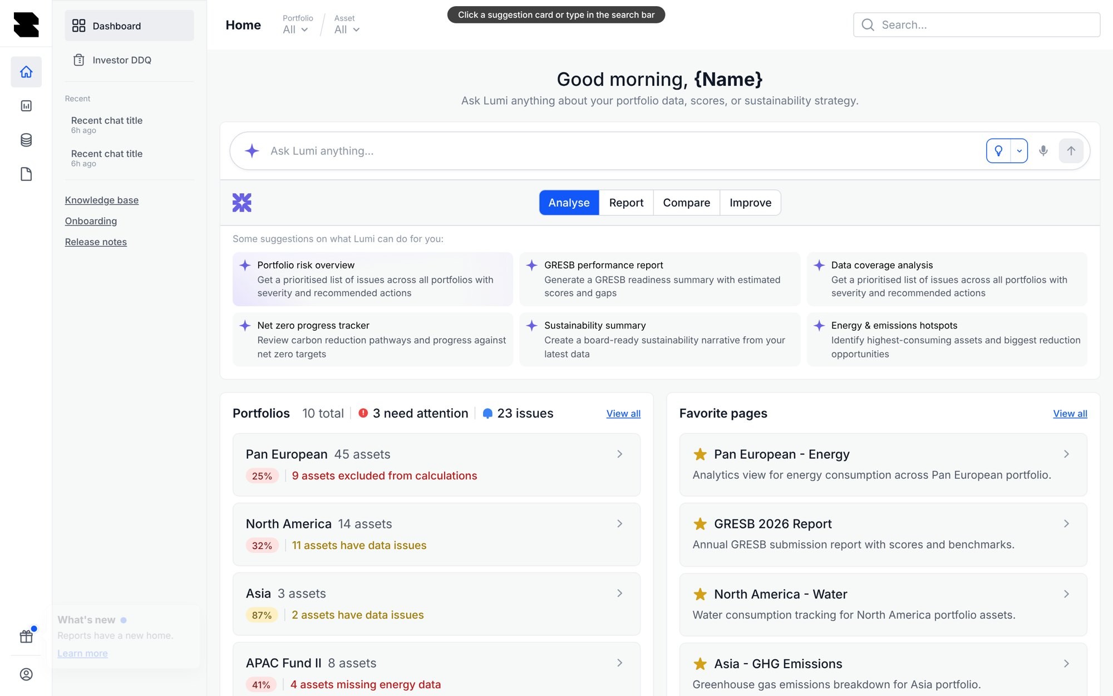Click View all next to Favorite pages
The image size is (1113, 696).
click(x=1070, y=414)
